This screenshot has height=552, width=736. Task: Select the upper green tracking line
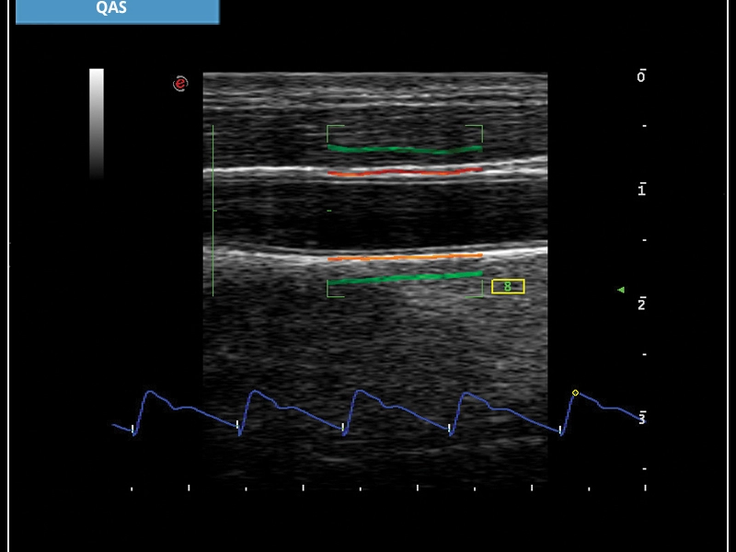click(405, 149)
